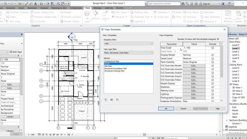Open Visibility/Graphics from the Graphics panel
247x139 pixels.
17,12
